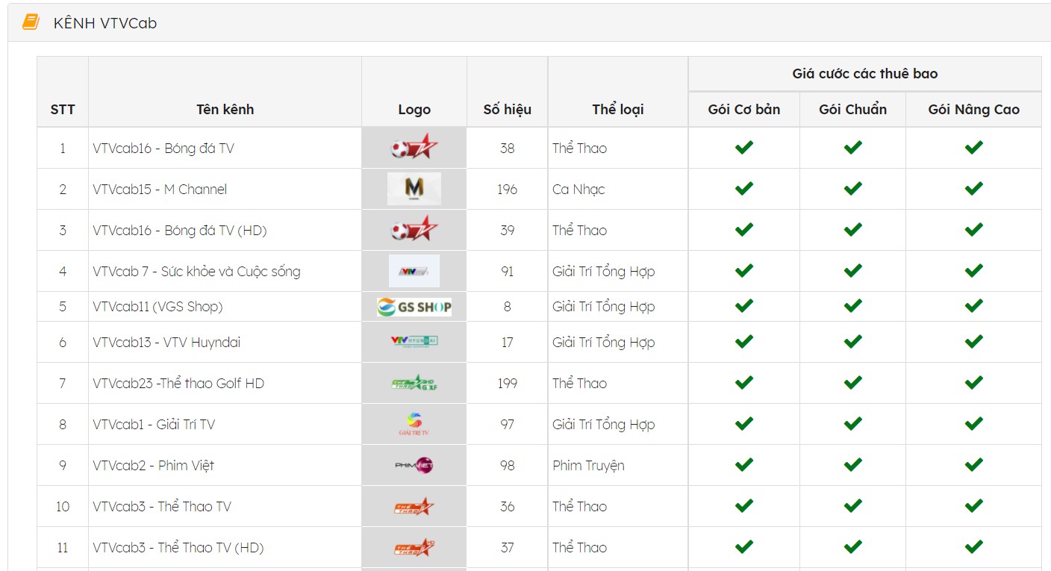Screen dimensions: 1051x571
Task: Click the Gói Nâng Cao column header
Action: (974, 110)
